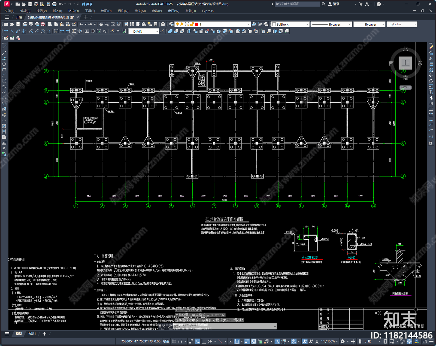Open the Help question mark icon in the toolbar
Viewport: 436px width, 346px height.
pos(163,24)
